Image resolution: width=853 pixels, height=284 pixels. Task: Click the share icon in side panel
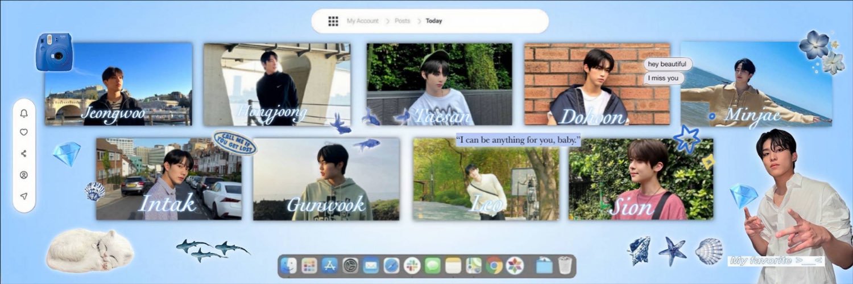(x=24, y=153)
